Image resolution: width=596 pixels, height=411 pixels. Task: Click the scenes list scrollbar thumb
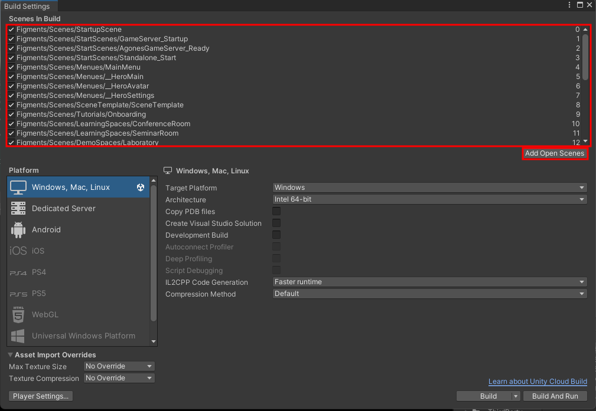coord(585,57)
